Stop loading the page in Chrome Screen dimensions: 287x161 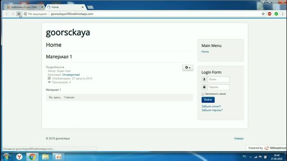18,14
